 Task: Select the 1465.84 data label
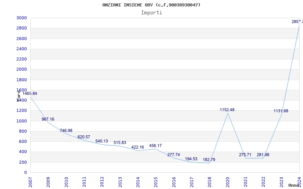pos(30,93)
